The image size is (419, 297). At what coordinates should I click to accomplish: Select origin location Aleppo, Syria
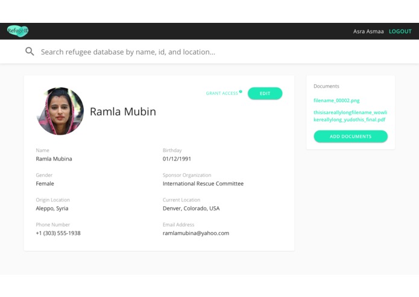52,208
